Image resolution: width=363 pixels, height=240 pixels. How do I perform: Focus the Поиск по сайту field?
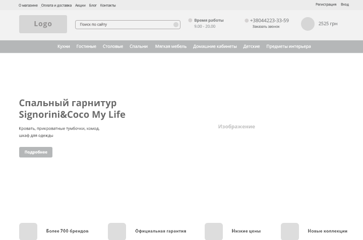click(x=128, y=25)
